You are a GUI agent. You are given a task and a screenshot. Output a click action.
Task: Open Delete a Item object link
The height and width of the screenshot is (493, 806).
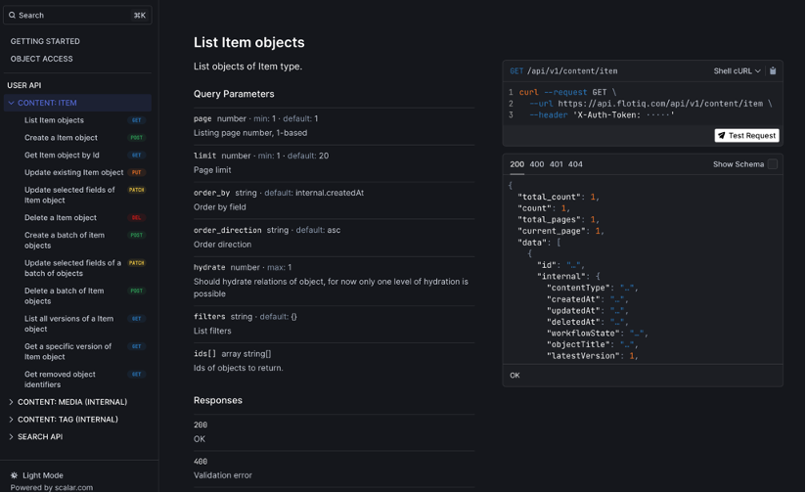(60, 218)
